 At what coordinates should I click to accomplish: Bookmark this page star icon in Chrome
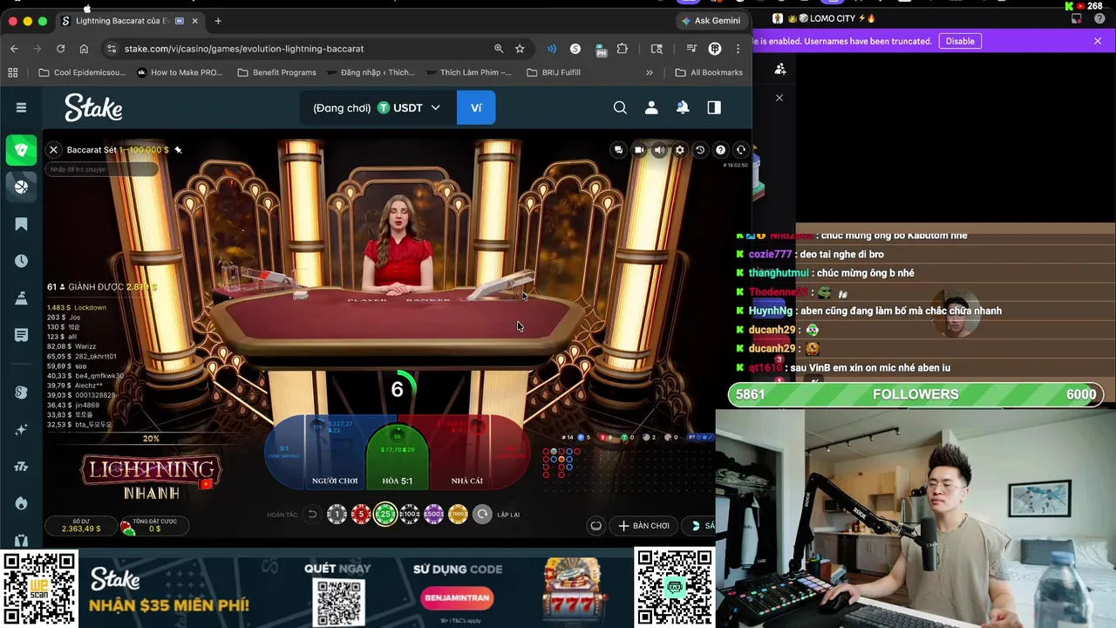click(520, 49)
